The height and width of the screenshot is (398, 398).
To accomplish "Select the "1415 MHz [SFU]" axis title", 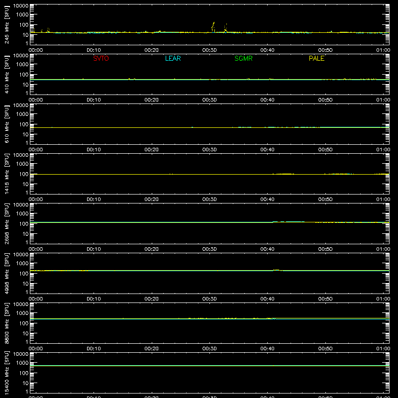I will coord(6,174).
